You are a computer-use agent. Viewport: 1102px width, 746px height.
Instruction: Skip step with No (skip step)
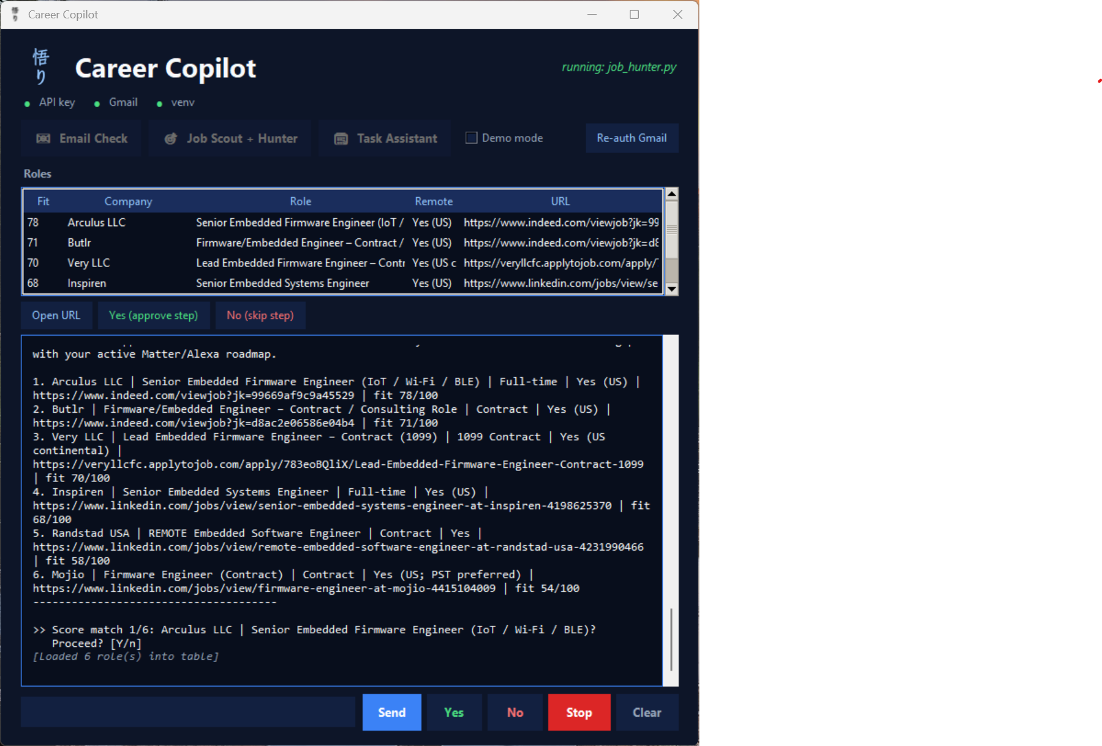coord(260,315)
